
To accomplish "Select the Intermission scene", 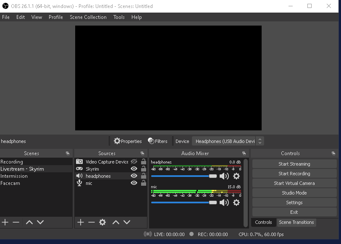I will [36, 176].
